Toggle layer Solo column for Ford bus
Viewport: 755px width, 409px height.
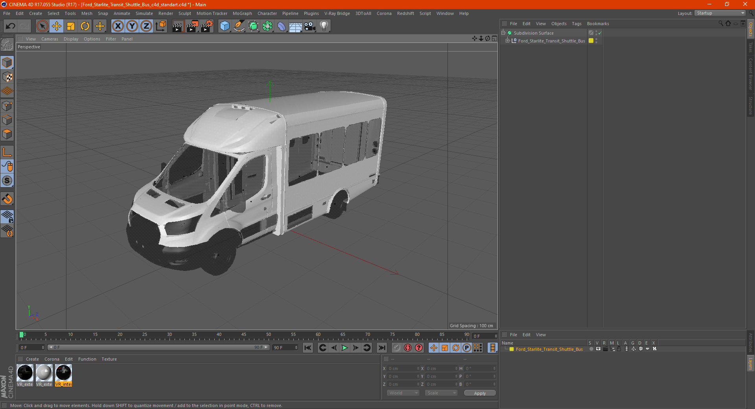coord(591,349)
